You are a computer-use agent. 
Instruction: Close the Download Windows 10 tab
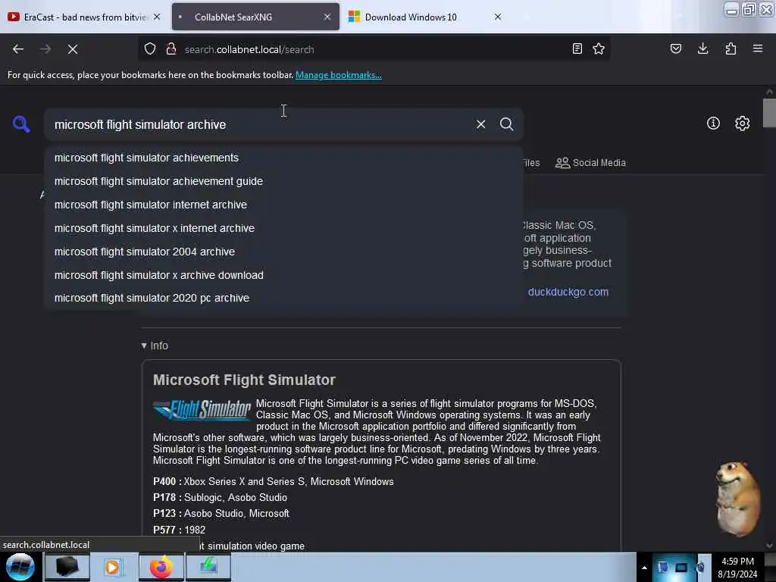click(x=498, y=17)
